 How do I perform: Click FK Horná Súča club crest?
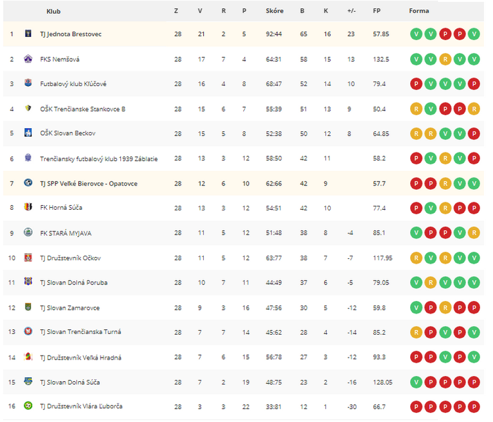28,207
